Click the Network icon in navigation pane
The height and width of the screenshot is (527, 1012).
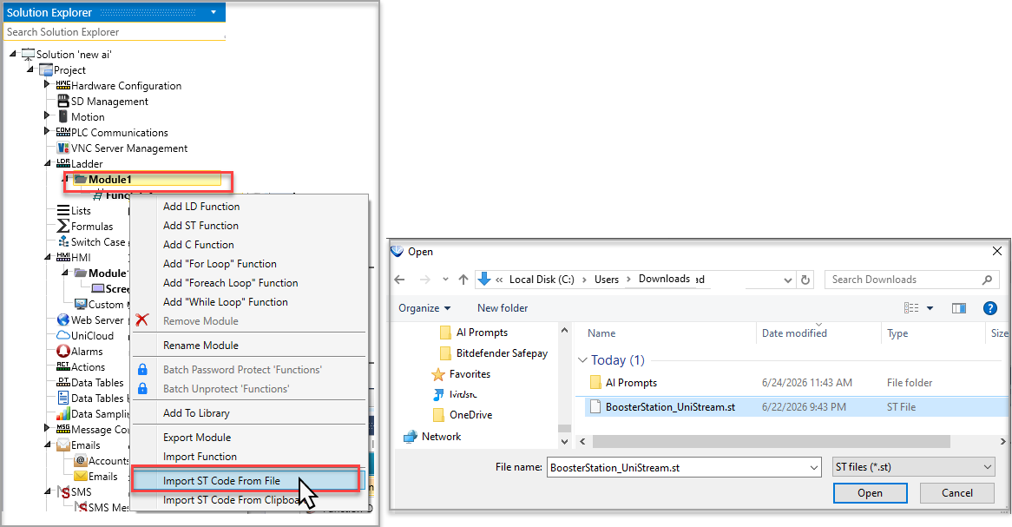(410, 437)
